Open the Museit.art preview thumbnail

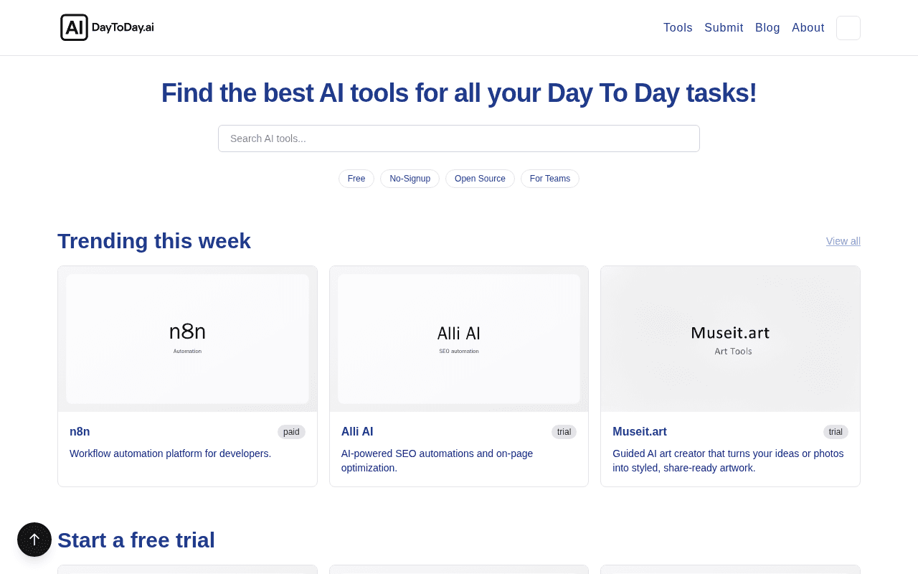730,339
